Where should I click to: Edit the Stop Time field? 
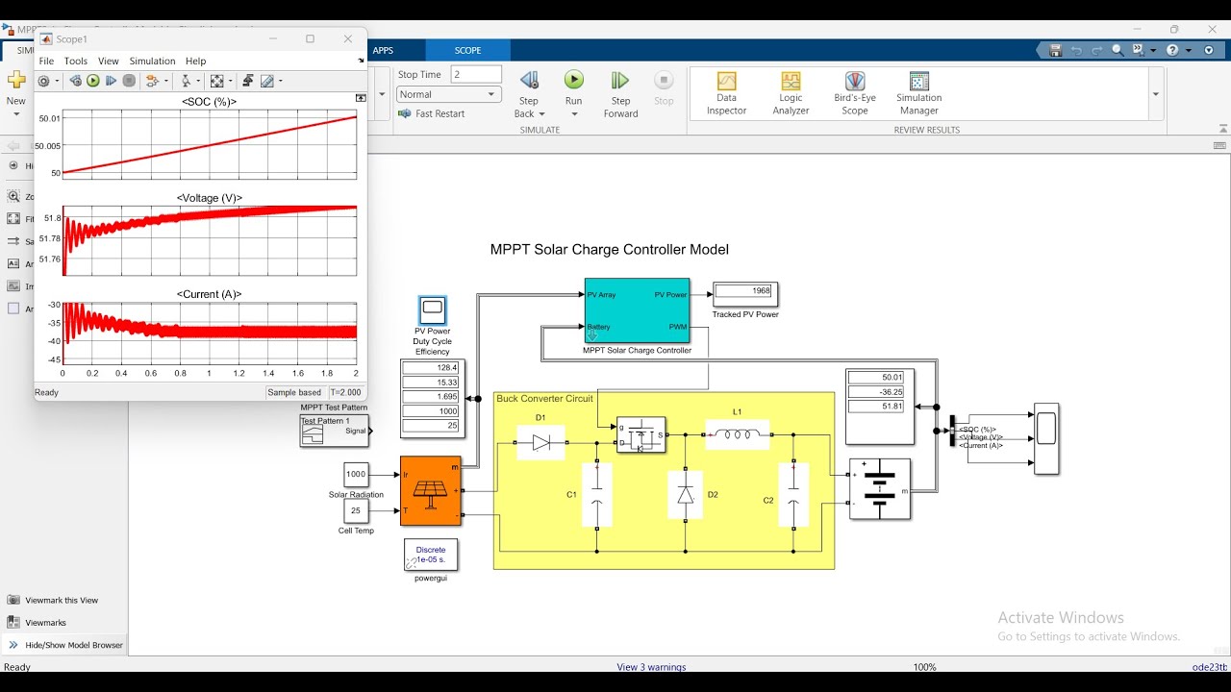pyautogui.click(x=477, y=74)
